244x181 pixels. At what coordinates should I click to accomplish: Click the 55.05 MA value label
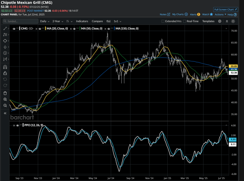[233, 66]
